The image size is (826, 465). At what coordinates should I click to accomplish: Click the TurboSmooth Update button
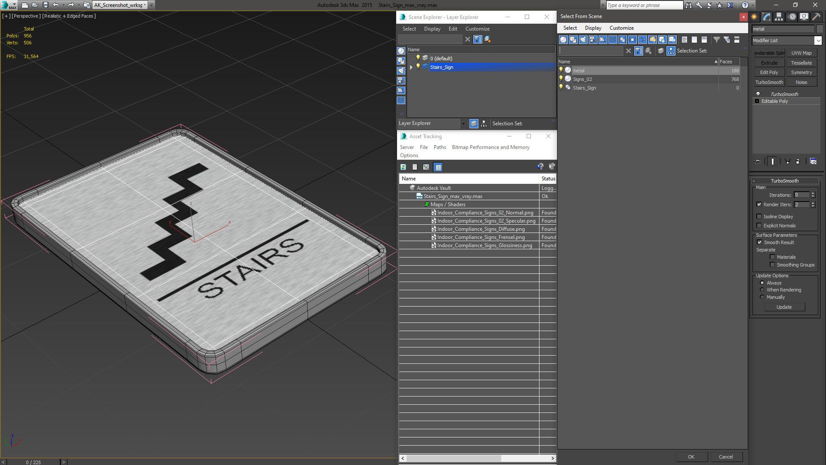[784, 307]
